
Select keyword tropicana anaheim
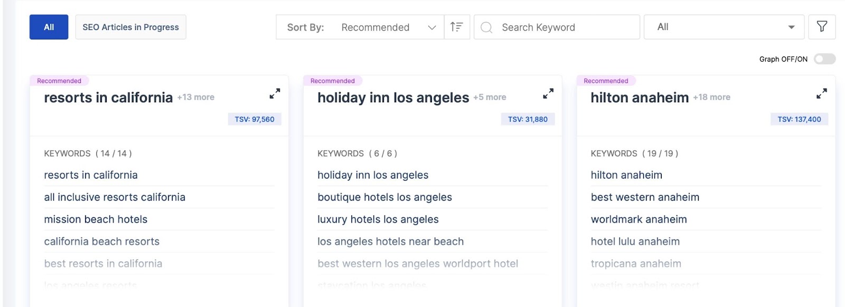(x=636, y=263)
